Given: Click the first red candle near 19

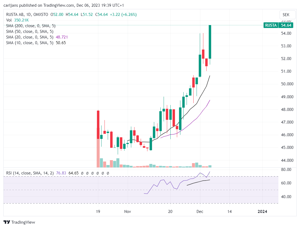Looking at the screenshot, I should 98,125.
